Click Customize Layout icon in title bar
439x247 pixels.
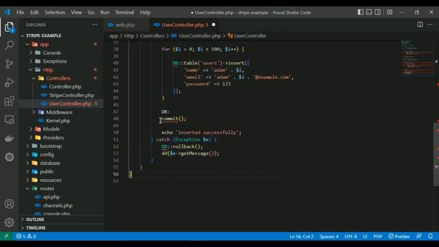point(390,12)
